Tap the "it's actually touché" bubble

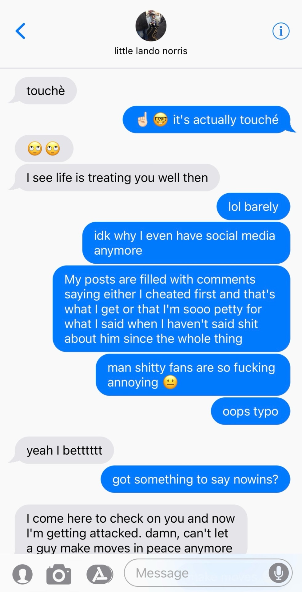pos(206,120)
